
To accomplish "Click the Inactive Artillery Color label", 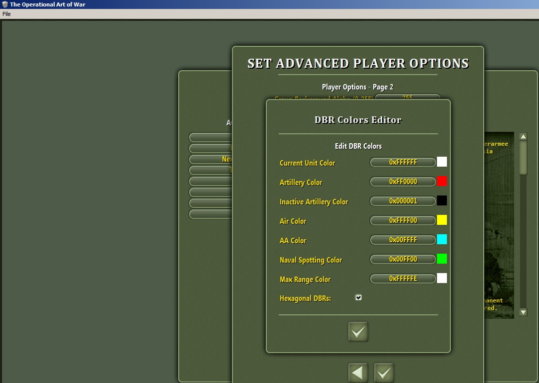I will pos(314,202).
